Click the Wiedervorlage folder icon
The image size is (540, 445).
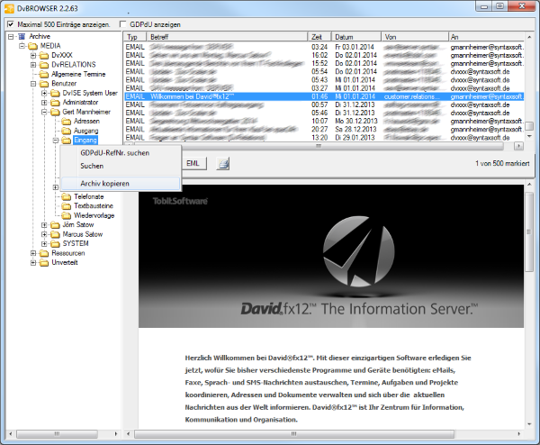click(66, 215)
